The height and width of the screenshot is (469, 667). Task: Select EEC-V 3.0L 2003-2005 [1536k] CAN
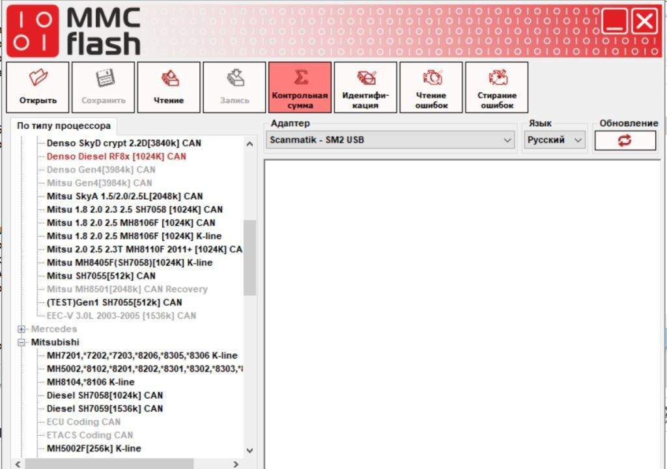[x=122, y=315]
